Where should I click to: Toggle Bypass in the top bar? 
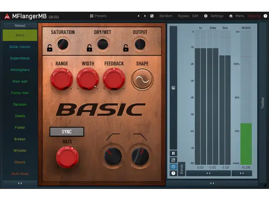[184, 16]
